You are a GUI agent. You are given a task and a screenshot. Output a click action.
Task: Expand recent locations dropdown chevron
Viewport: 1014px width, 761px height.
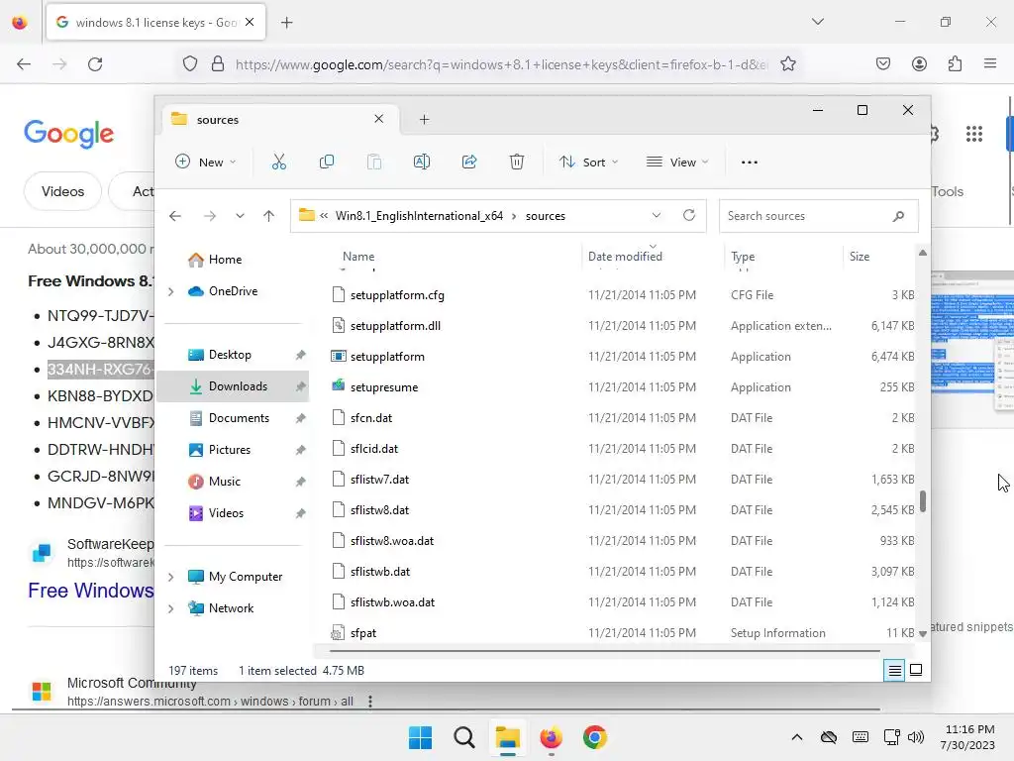pyautogui.click(x=240, y=216)
